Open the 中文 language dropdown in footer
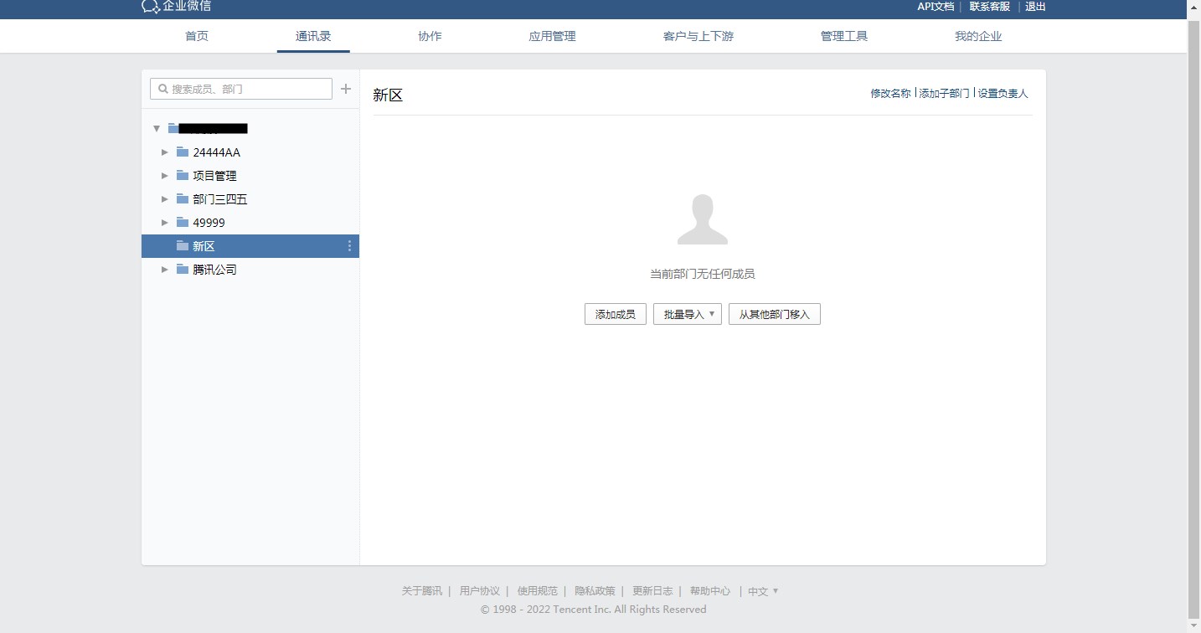1201x633 pixels. (x=763, y=591)
